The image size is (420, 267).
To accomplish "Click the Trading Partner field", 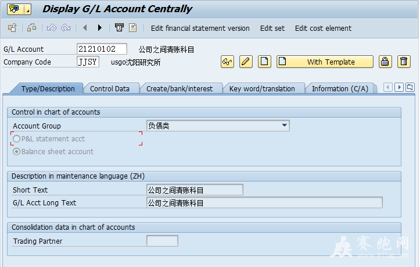I will (162, 241).
